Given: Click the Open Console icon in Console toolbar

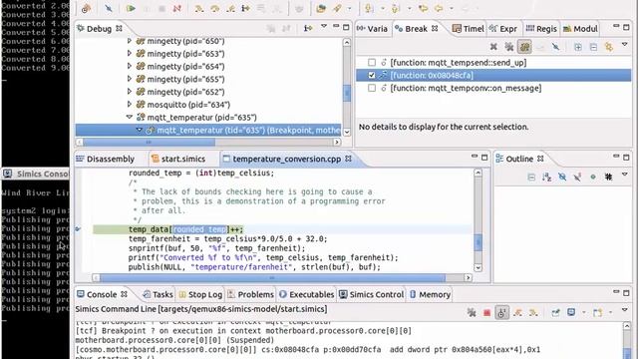Looking at the screenshot, I should click(597, 312).
